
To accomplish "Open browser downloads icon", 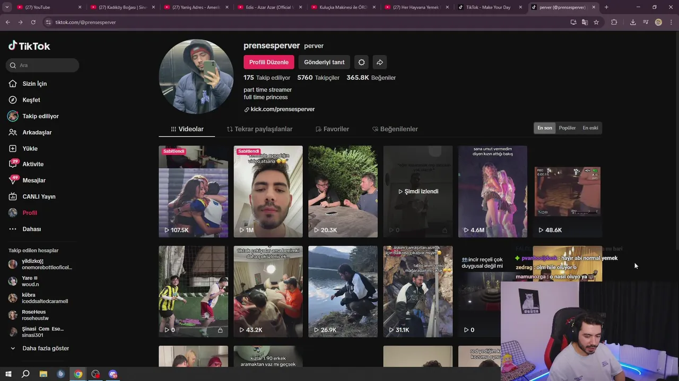I will point(633,22).
